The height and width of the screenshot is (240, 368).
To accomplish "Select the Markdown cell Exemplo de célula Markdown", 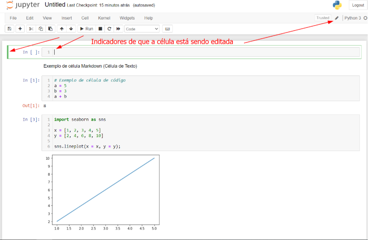I will point(90,66).
